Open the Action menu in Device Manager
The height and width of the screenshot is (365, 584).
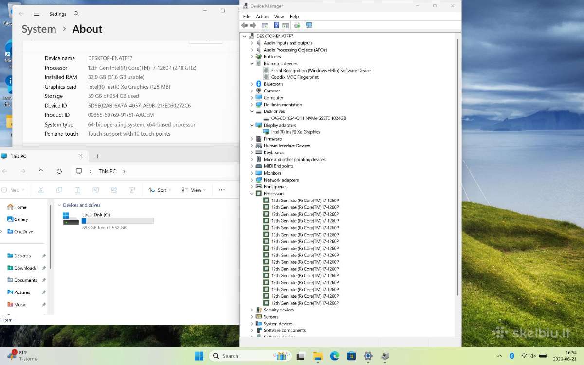[262, 16]
